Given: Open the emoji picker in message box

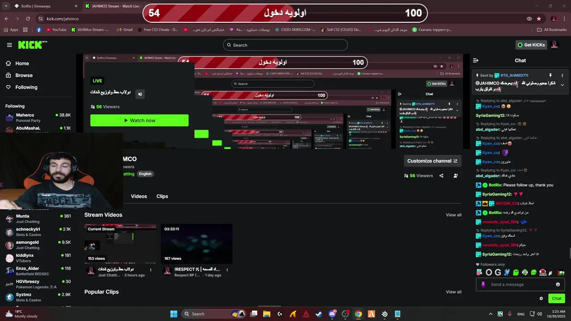Looking at the screenshot, I should point(558,284).
